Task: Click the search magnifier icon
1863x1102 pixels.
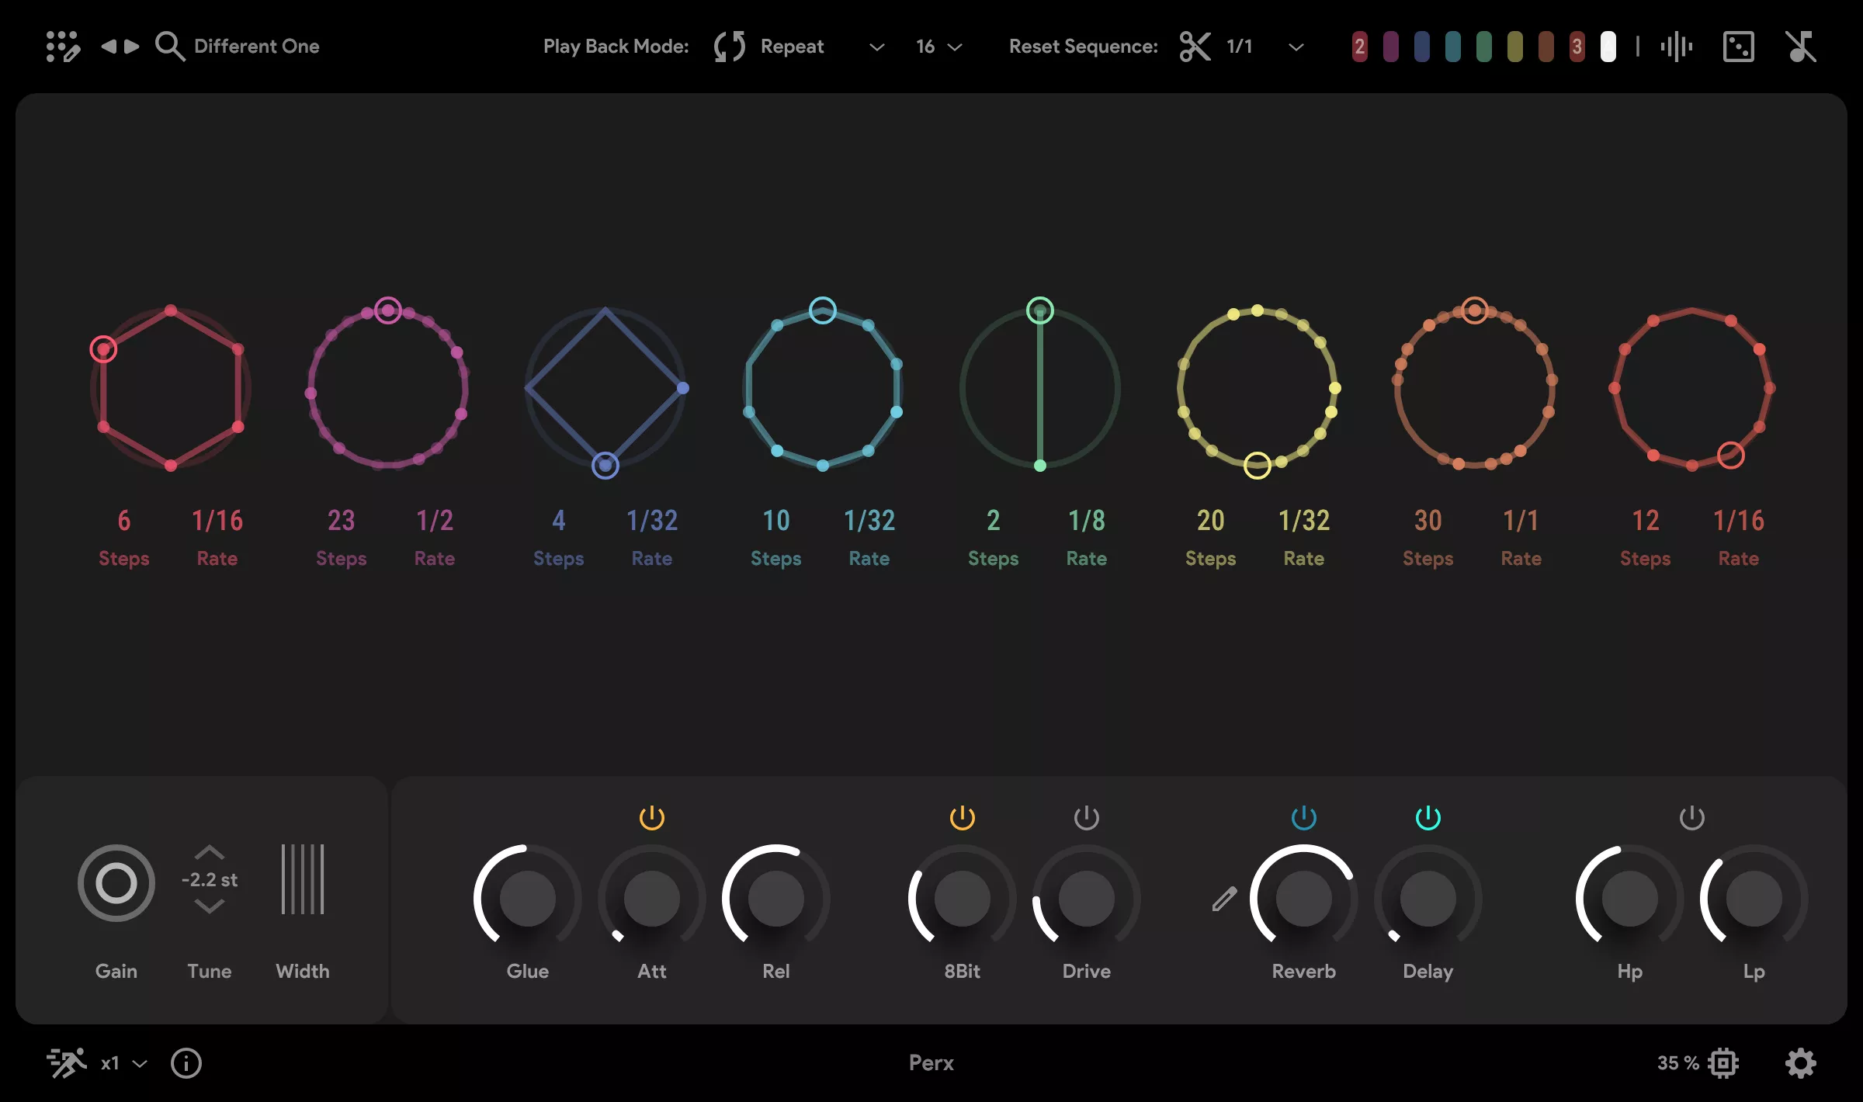Action: tap(169, 47)
